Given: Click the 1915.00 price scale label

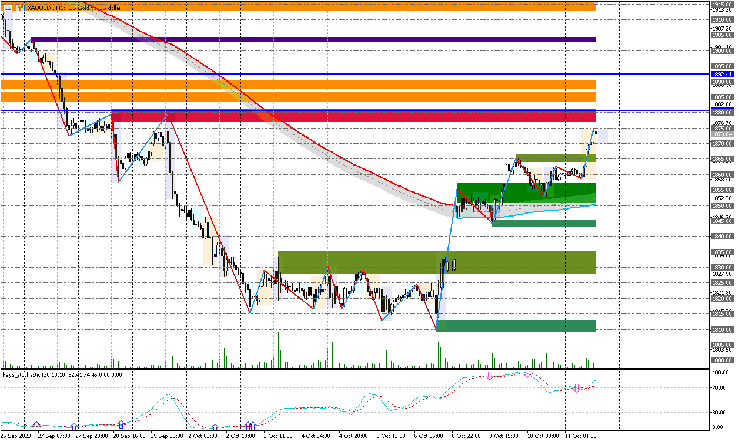Looking at the screenshot, I should coord(721,4).
